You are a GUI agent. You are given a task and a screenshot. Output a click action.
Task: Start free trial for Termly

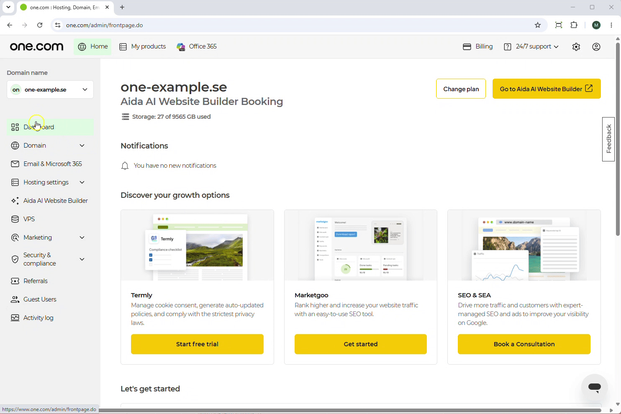pyautogui.click(x=197, y=344)
